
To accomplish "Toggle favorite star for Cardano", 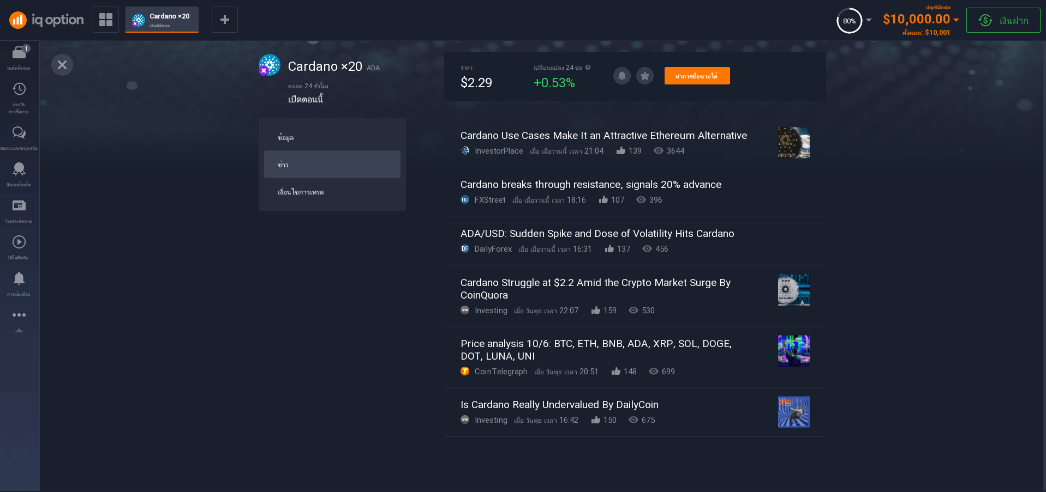I will click(x=644, y=76).
